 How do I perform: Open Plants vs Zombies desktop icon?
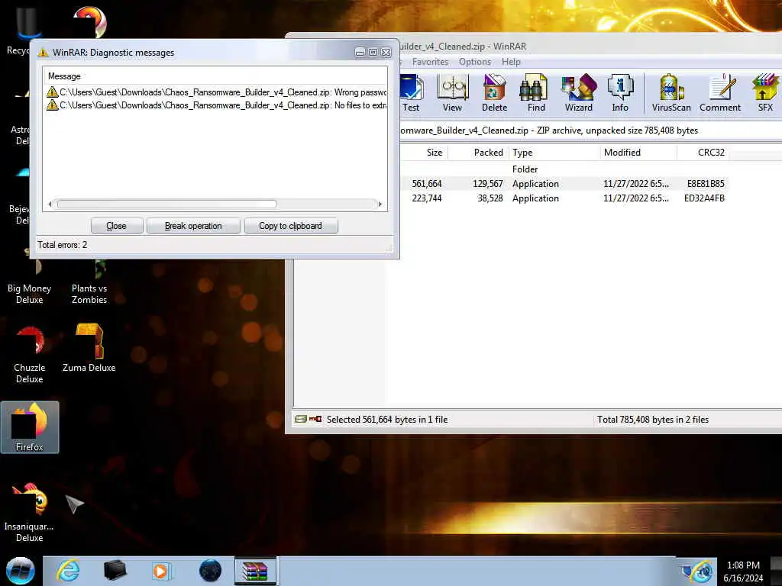coord(89,282)
